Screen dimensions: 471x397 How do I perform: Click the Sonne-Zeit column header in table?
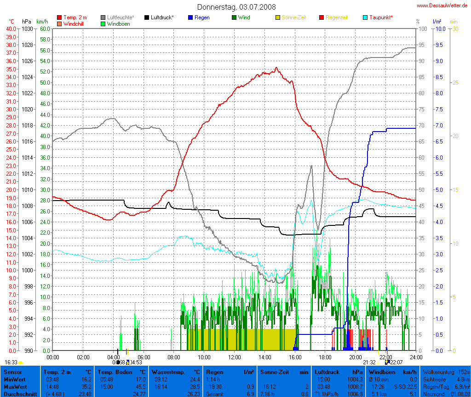[274, 372]
